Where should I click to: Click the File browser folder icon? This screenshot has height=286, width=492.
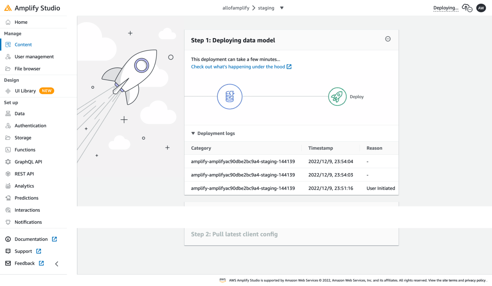pyautogui.click(x=8, y=69)
